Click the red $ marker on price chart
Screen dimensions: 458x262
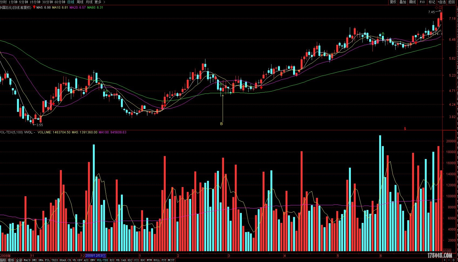(x=405, y=129)
